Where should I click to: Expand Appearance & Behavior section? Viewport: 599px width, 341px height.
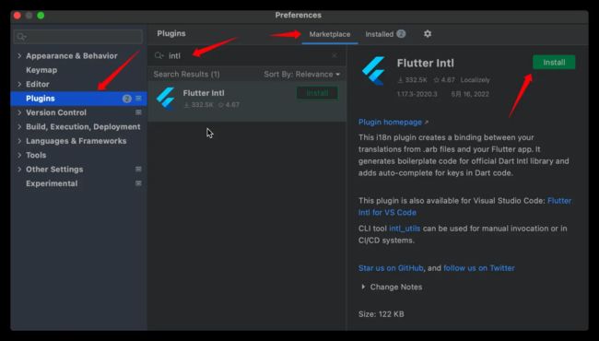(x=19, y=55)
